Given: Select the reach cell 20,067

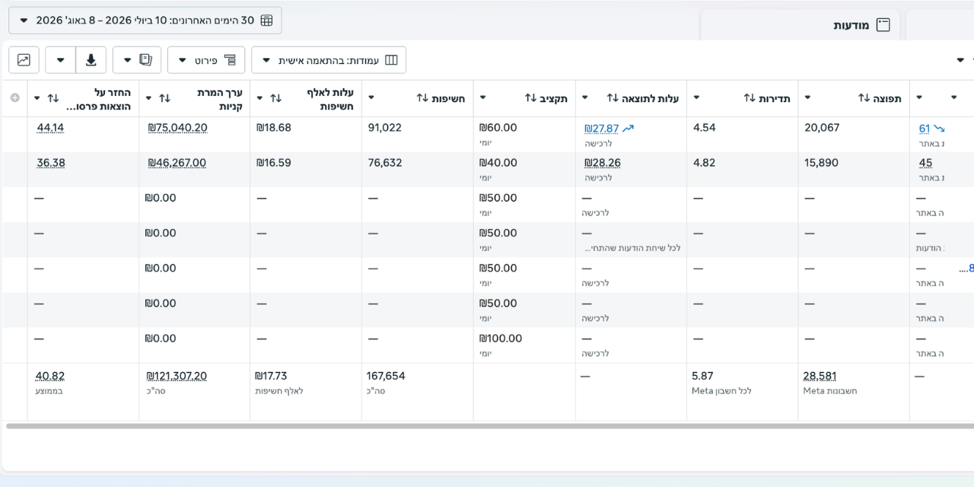Looking at the screenshot, I should point(822,128).
